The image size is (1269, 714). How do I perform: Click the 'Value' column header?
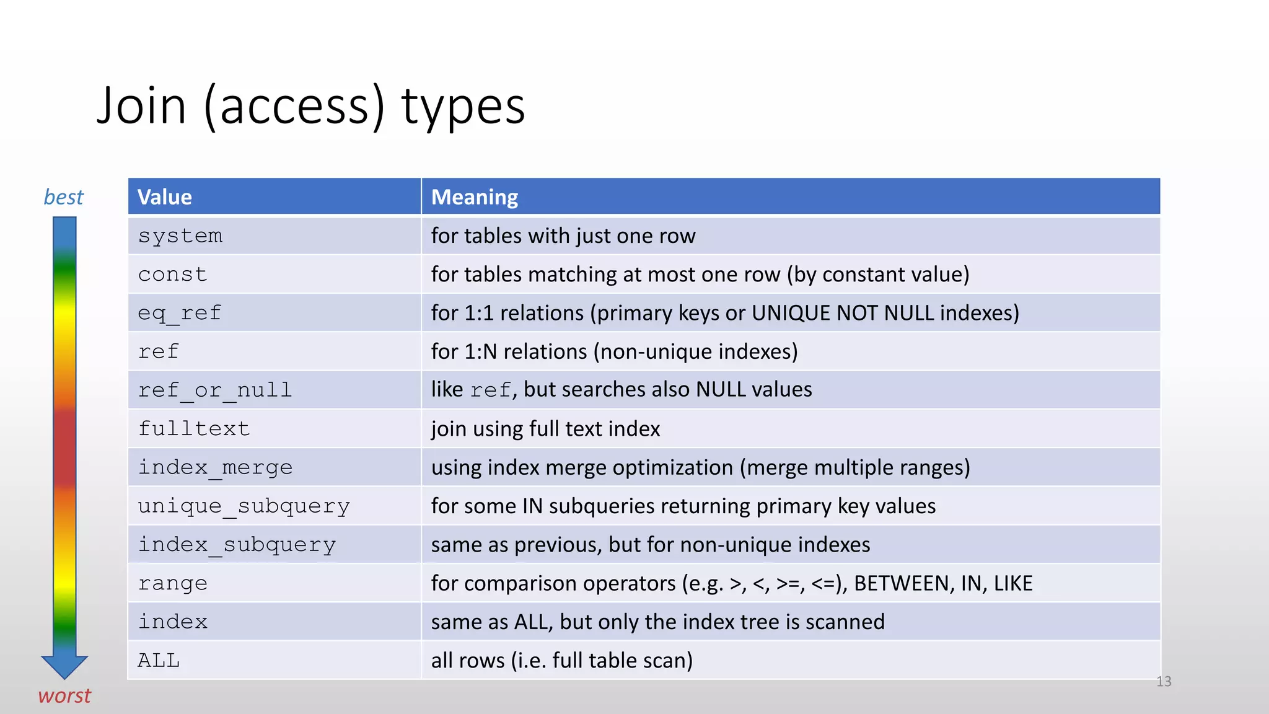[x=165, y=197]
